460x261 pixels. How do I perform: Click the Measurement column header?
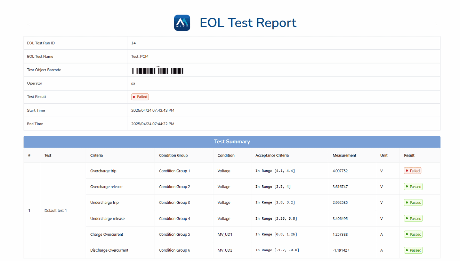pyautogui.click(x=344, y=155)
